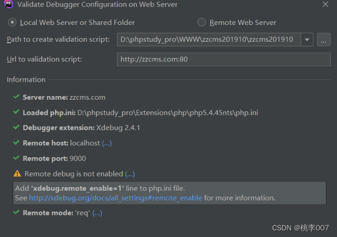Open Remote debug not enabled details link
Viewport: 337px width, 237px height.
[130, 174]
